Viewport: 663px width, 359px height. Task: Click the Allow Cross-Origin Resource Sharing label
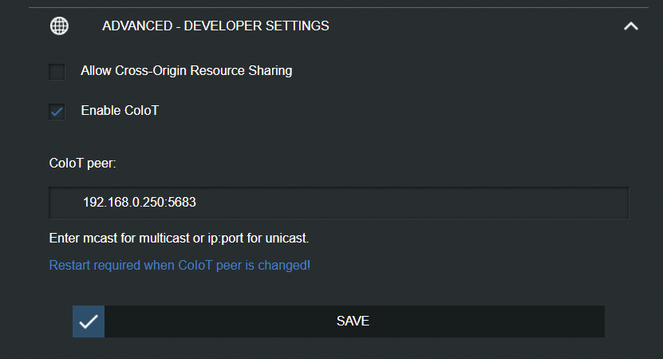tap(187, 71)
